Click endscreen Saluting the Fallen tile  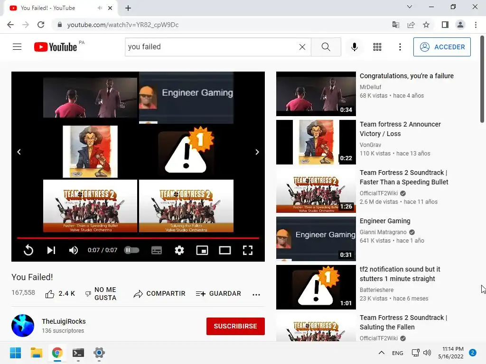coord(186,206)
